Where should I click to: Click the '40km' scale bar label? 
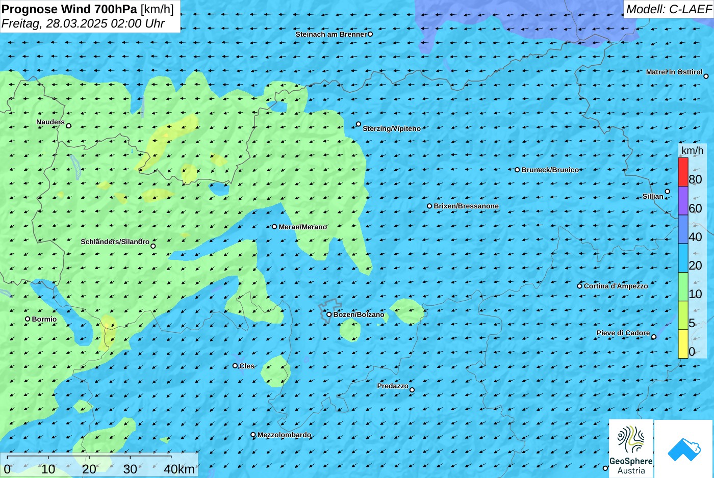coord(179,469)
